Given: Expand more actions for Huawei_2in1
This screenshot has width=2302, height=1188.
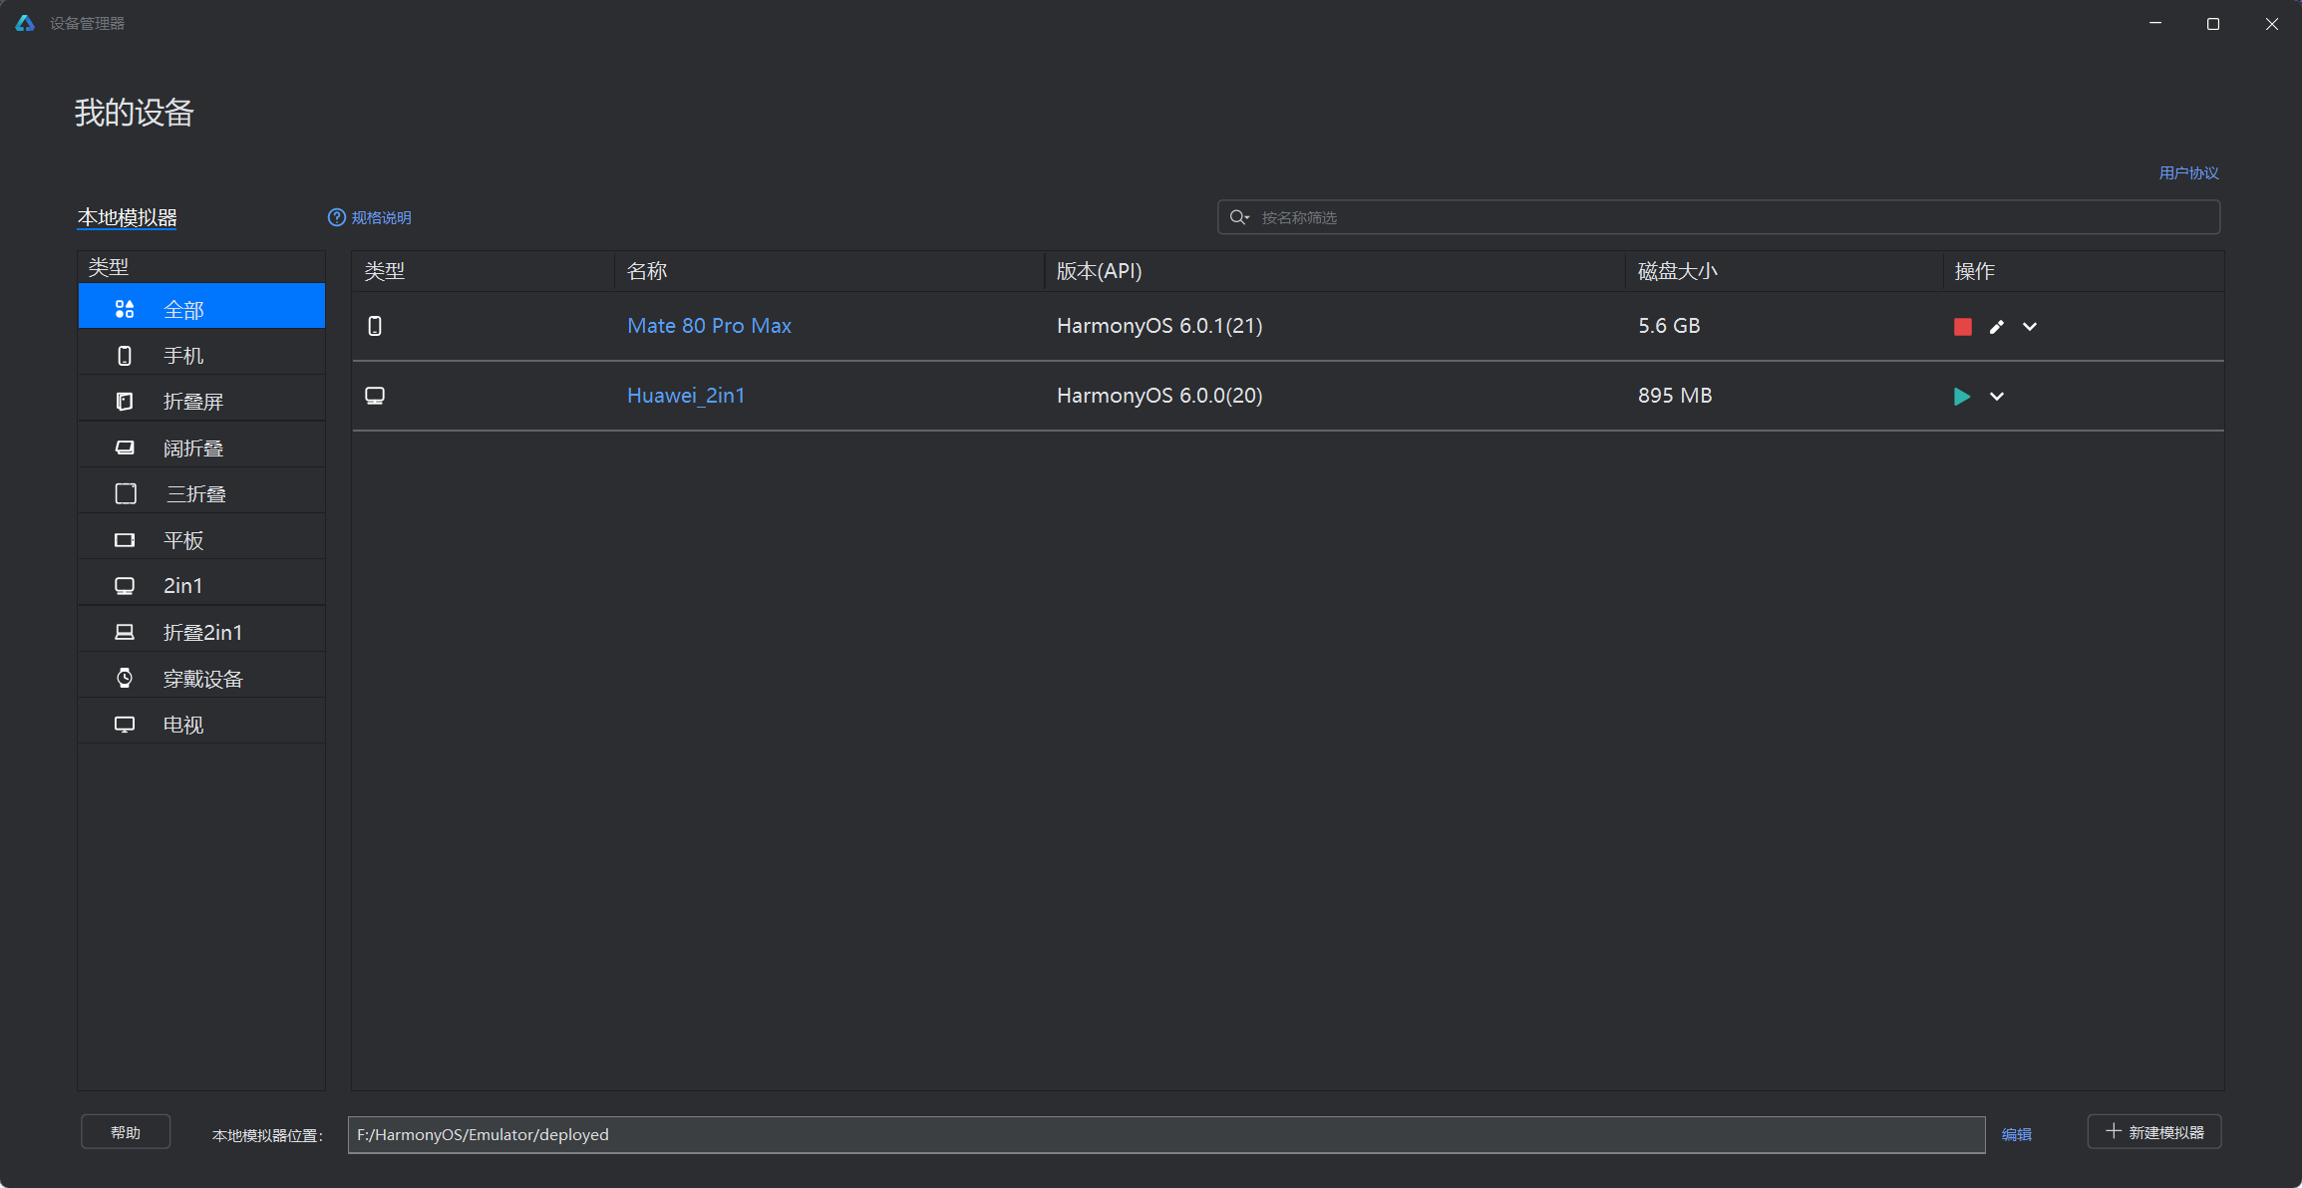Looking at the screenshot, I should 1997,397.
